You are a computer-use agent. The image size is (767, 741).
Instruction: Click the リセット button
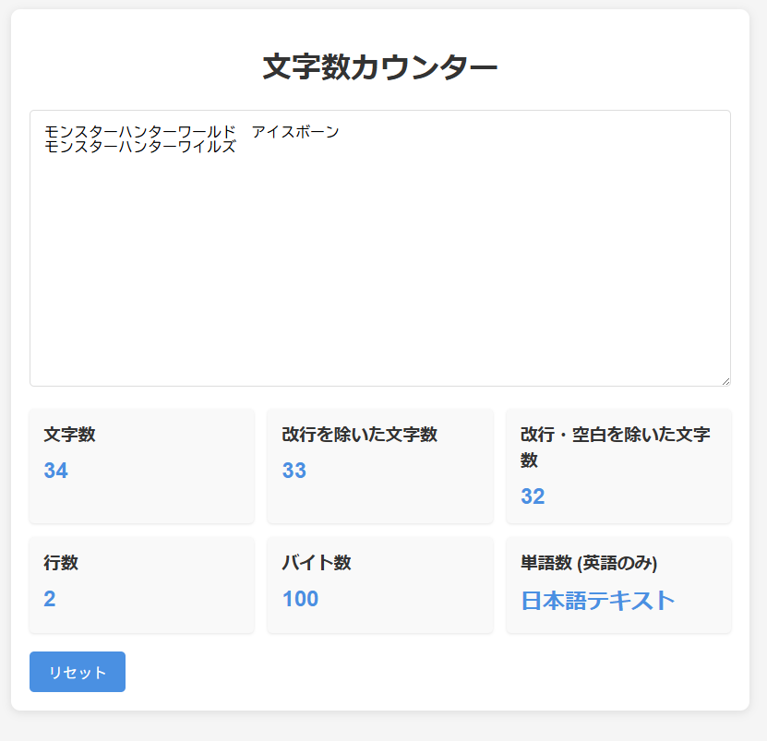click(78, 672)
